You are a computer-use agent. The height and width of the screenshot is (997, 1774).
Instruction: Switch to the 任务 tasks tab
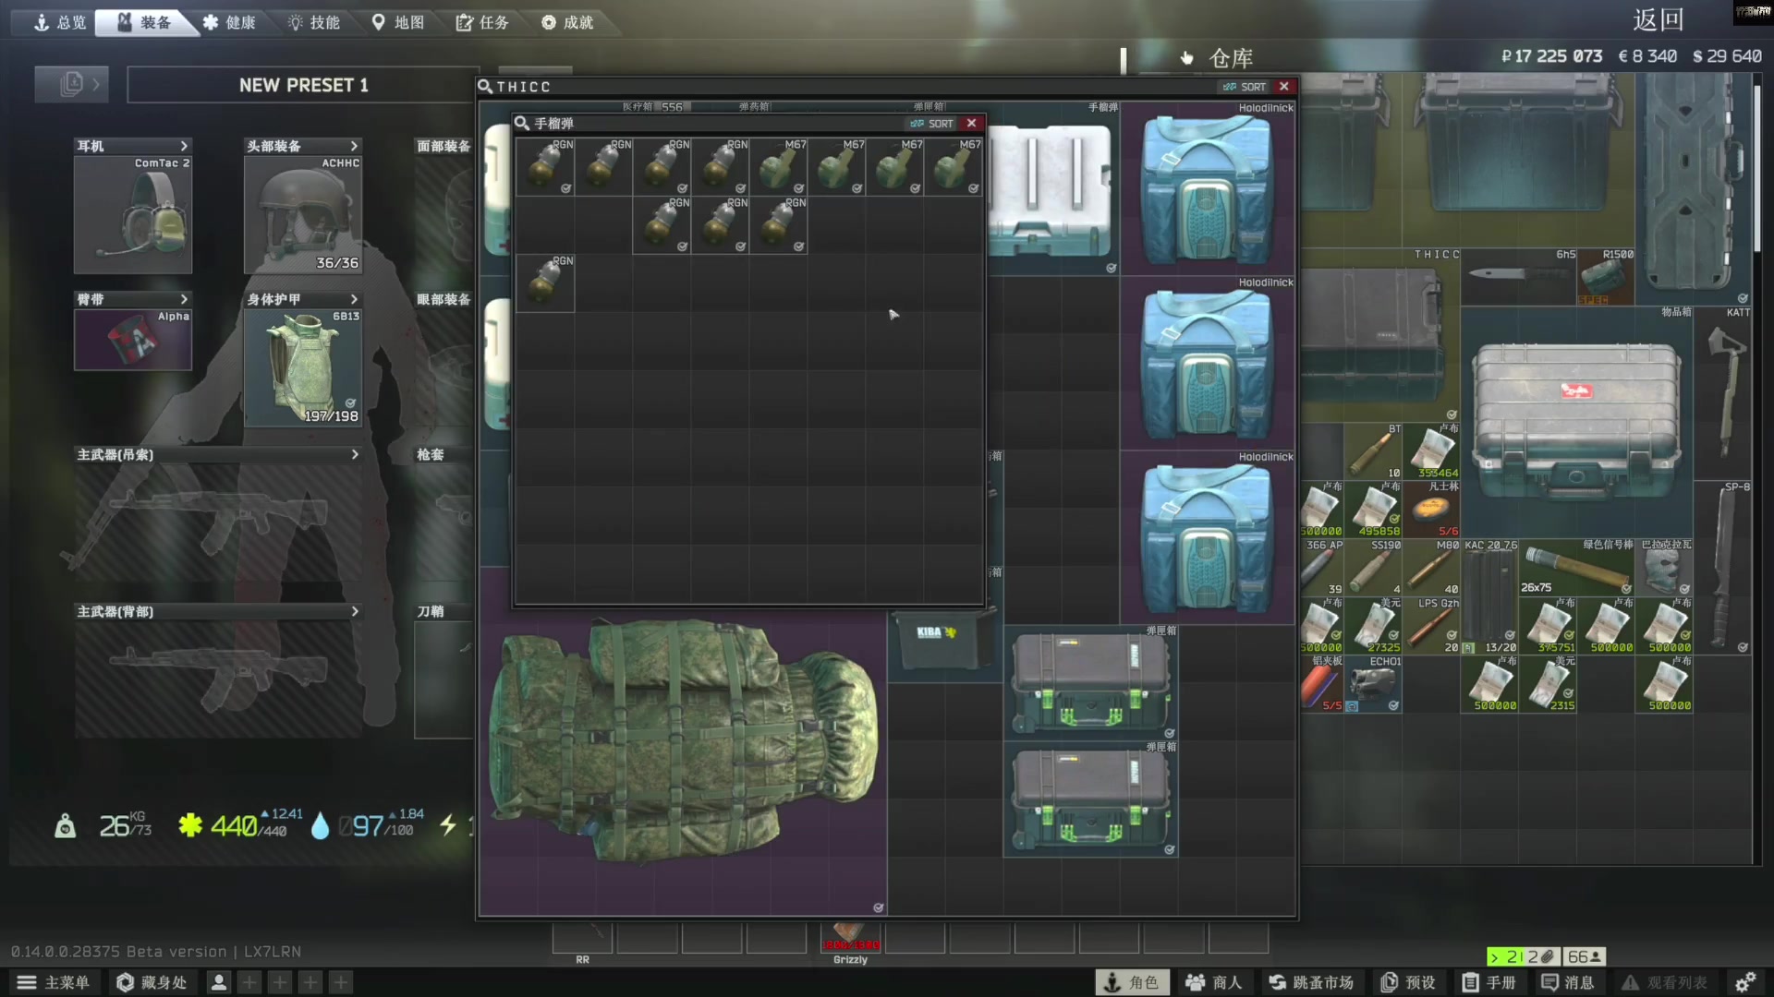[x=482, y=22]
